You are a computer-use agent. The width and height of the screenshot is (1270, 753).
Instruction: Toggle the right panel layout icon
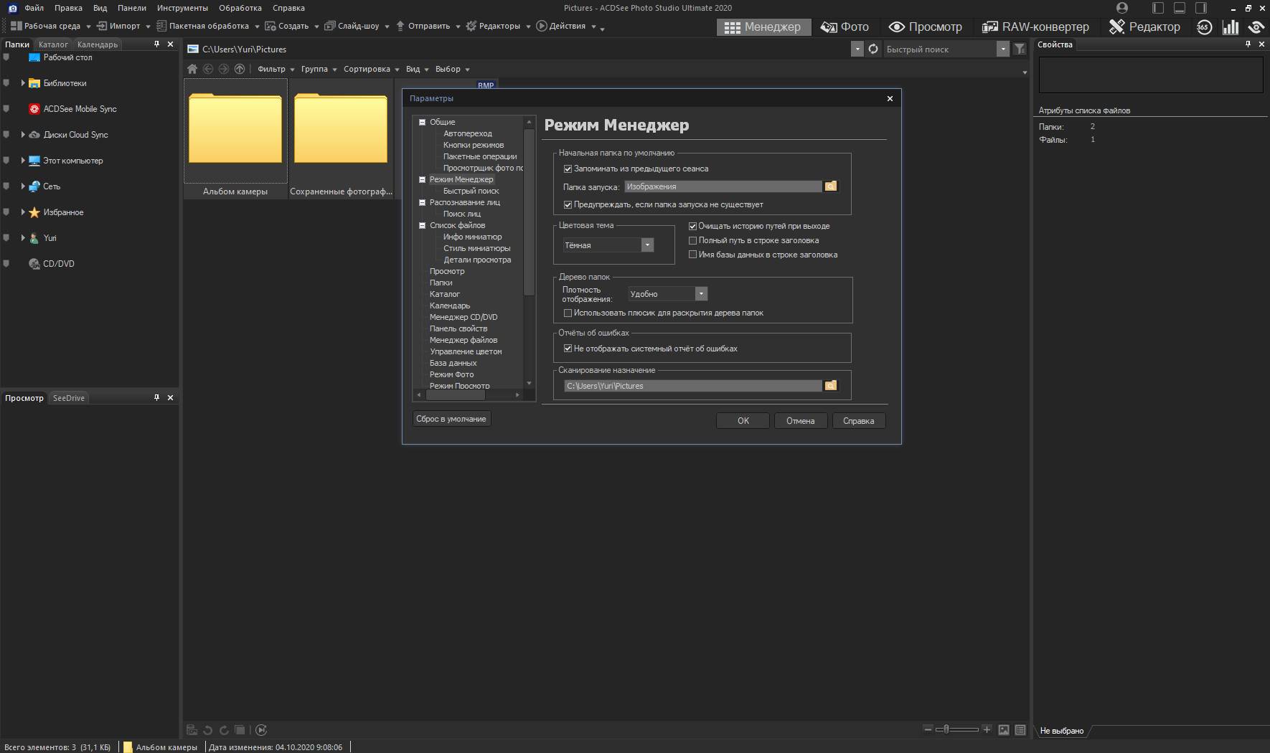1200,8
